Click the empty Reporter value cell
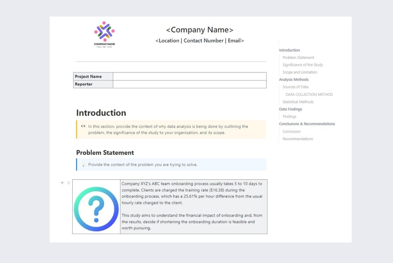Image resolution: width=393 pixels, height=263 pixels. click(189, 84)
